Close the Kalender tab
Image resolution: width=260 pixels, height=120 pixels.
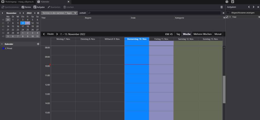(68, 2)
